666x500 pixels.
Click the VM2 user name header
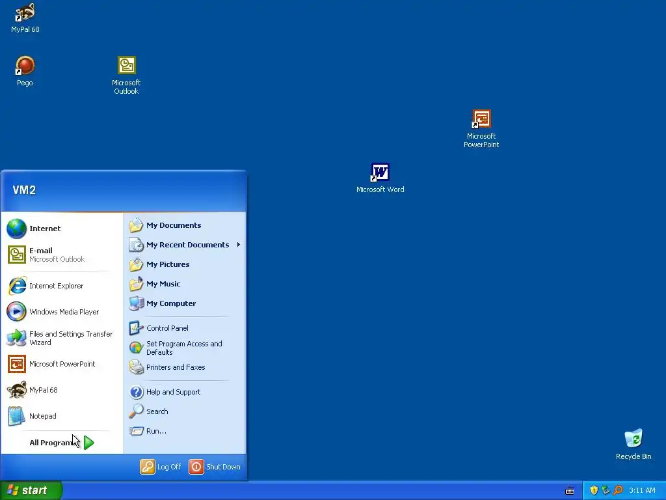click(24, 190)
